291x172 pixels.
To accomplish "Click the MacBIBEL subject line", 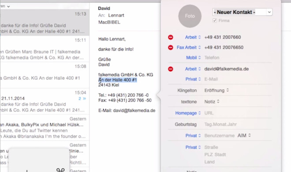I will click(109, 22).
